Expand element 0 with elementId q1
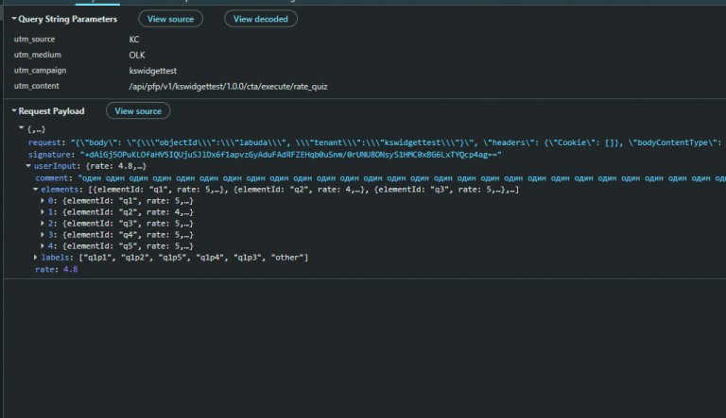The height and width of the screenshot is (418, 726). 43,201
